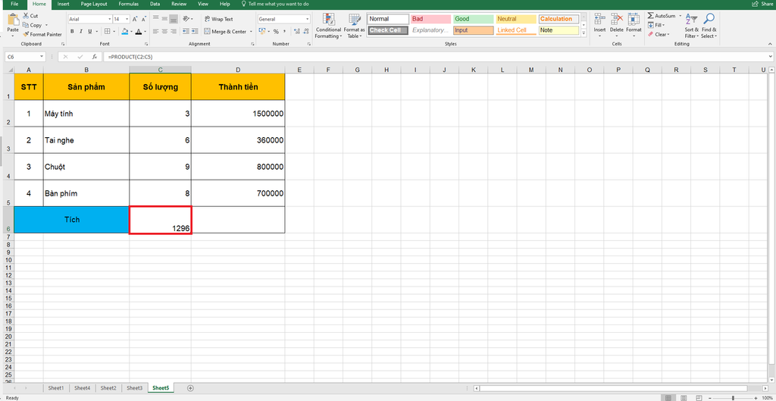Open Sort & Filter
The height and width of the screenshot is (401, 776).
[x=691, y=26]
